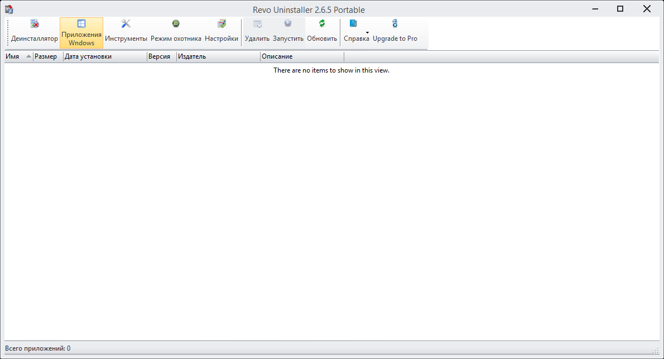Sort by Издатель column header

219,56
